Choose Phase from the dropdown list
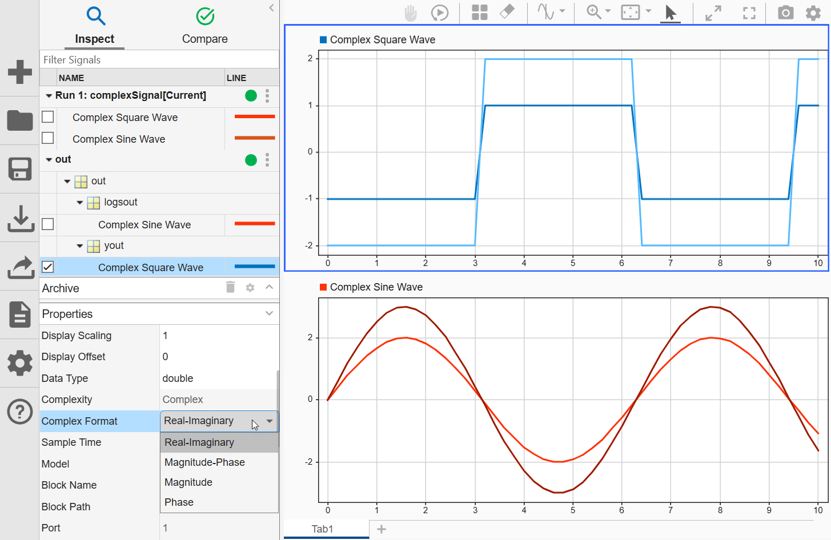Image resolution: width=831 pixels, height=540 pixels. (x=219, y=502)
